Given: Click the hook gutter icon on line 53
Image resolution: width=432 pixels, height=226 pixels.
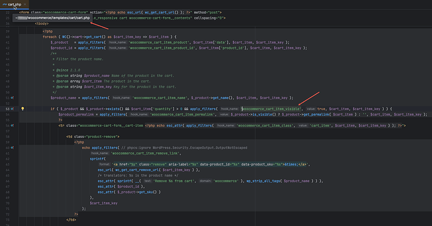Looking at the screenshot, I should coord(12,109).
